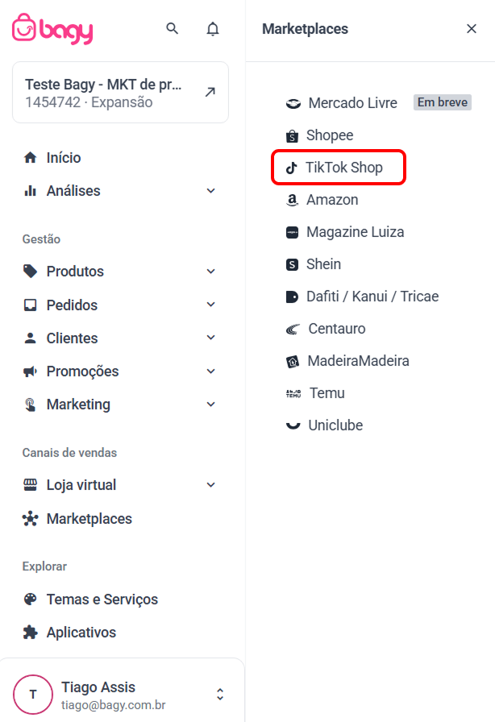Click the Shopee bag icon
The image size is (495, 722).
pyautogui.click(x=292, y=136)
